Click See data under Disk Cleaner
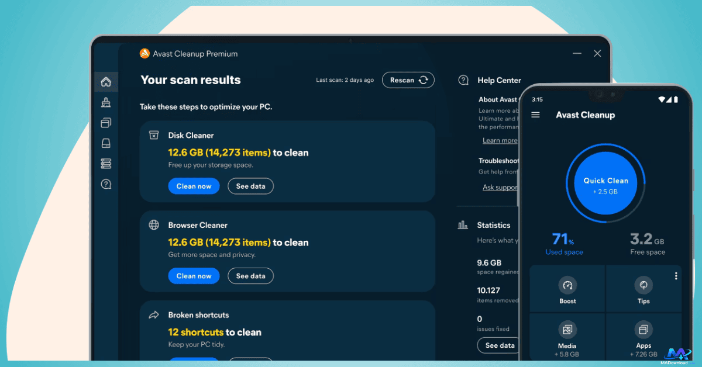The image size is (702, 367). (250, 186)
